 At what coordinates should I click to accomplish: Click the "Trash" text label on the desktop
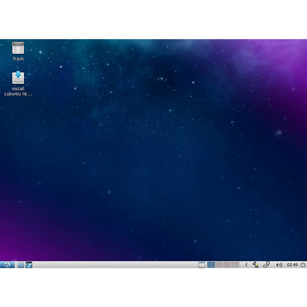[18, 59]
